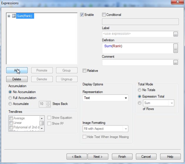Click the Trendlines list scroll up arrow

tap(42, 118)
